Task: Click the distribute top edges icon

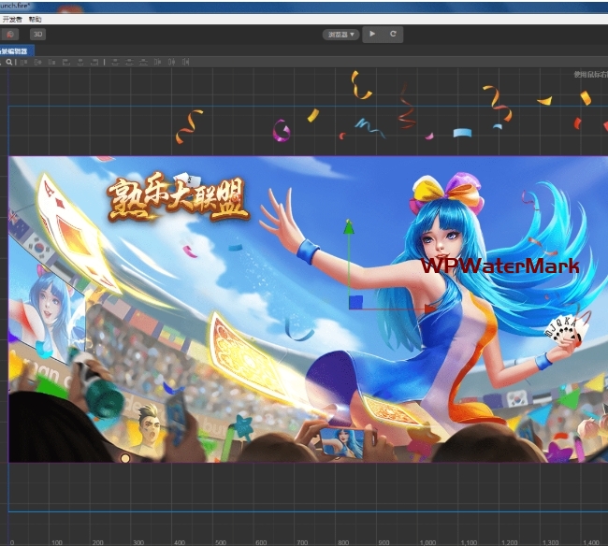Action: tap(115, 62)
